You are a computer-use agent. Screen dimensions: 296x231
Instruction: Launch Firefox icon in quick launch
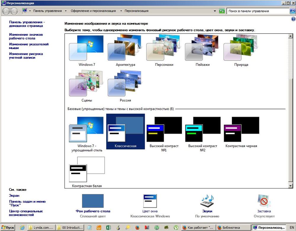[x=137, y=228]
